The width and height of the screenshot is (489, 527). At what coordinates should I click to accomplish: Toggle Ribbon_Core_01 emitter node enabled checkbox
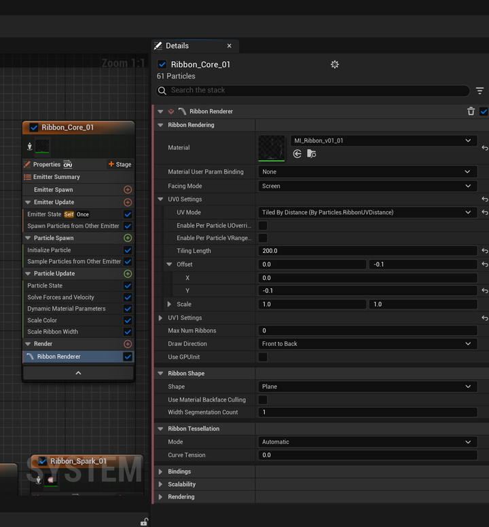(x=34, y=128)
